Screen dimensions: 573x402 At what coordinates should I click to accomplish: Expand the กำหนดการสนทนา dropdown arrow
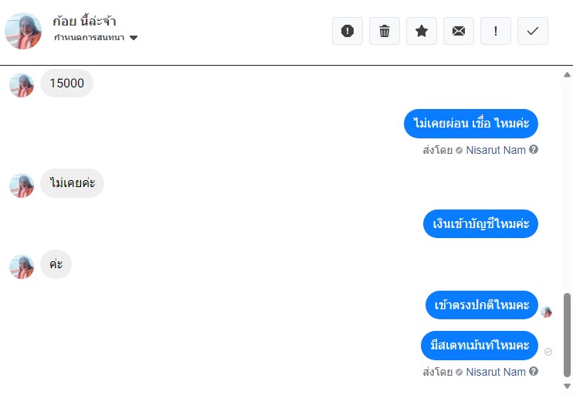pyautogui.click(x=134, y=38)
